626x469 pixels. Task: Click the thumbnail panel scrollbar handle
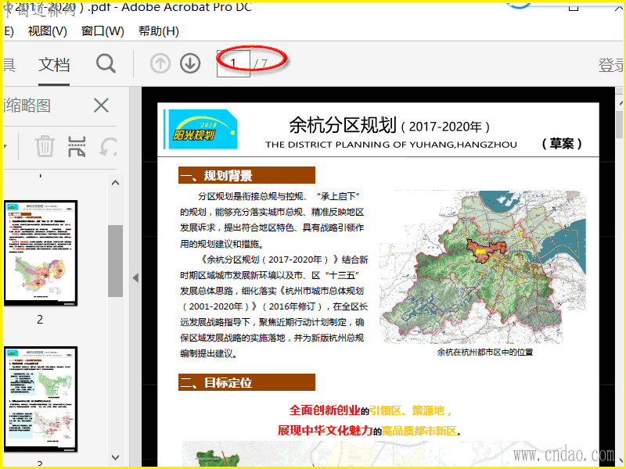click(x=115, y=260)
